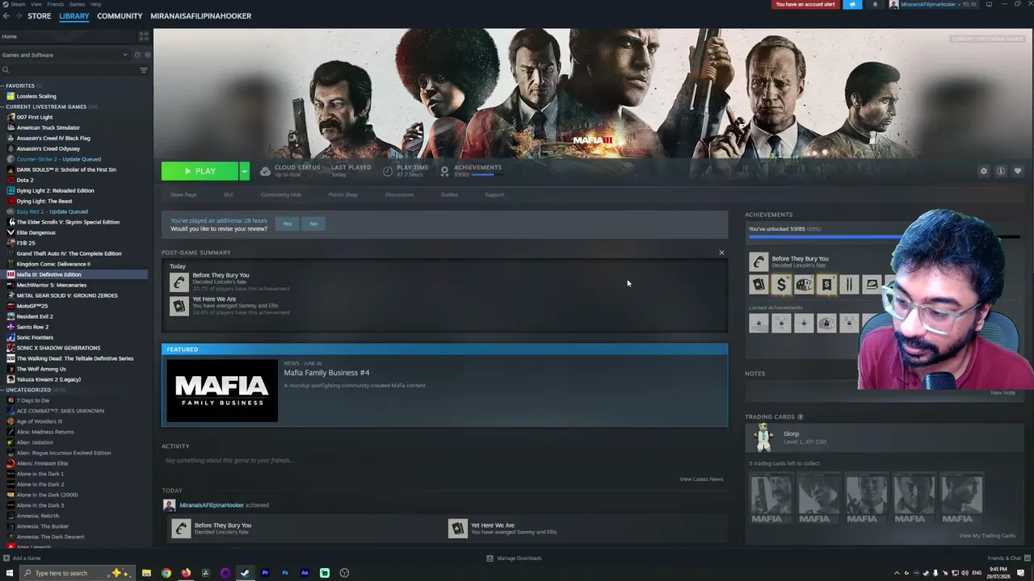
Task: Open the Friends menu
Action: click(x=55, y=4)
